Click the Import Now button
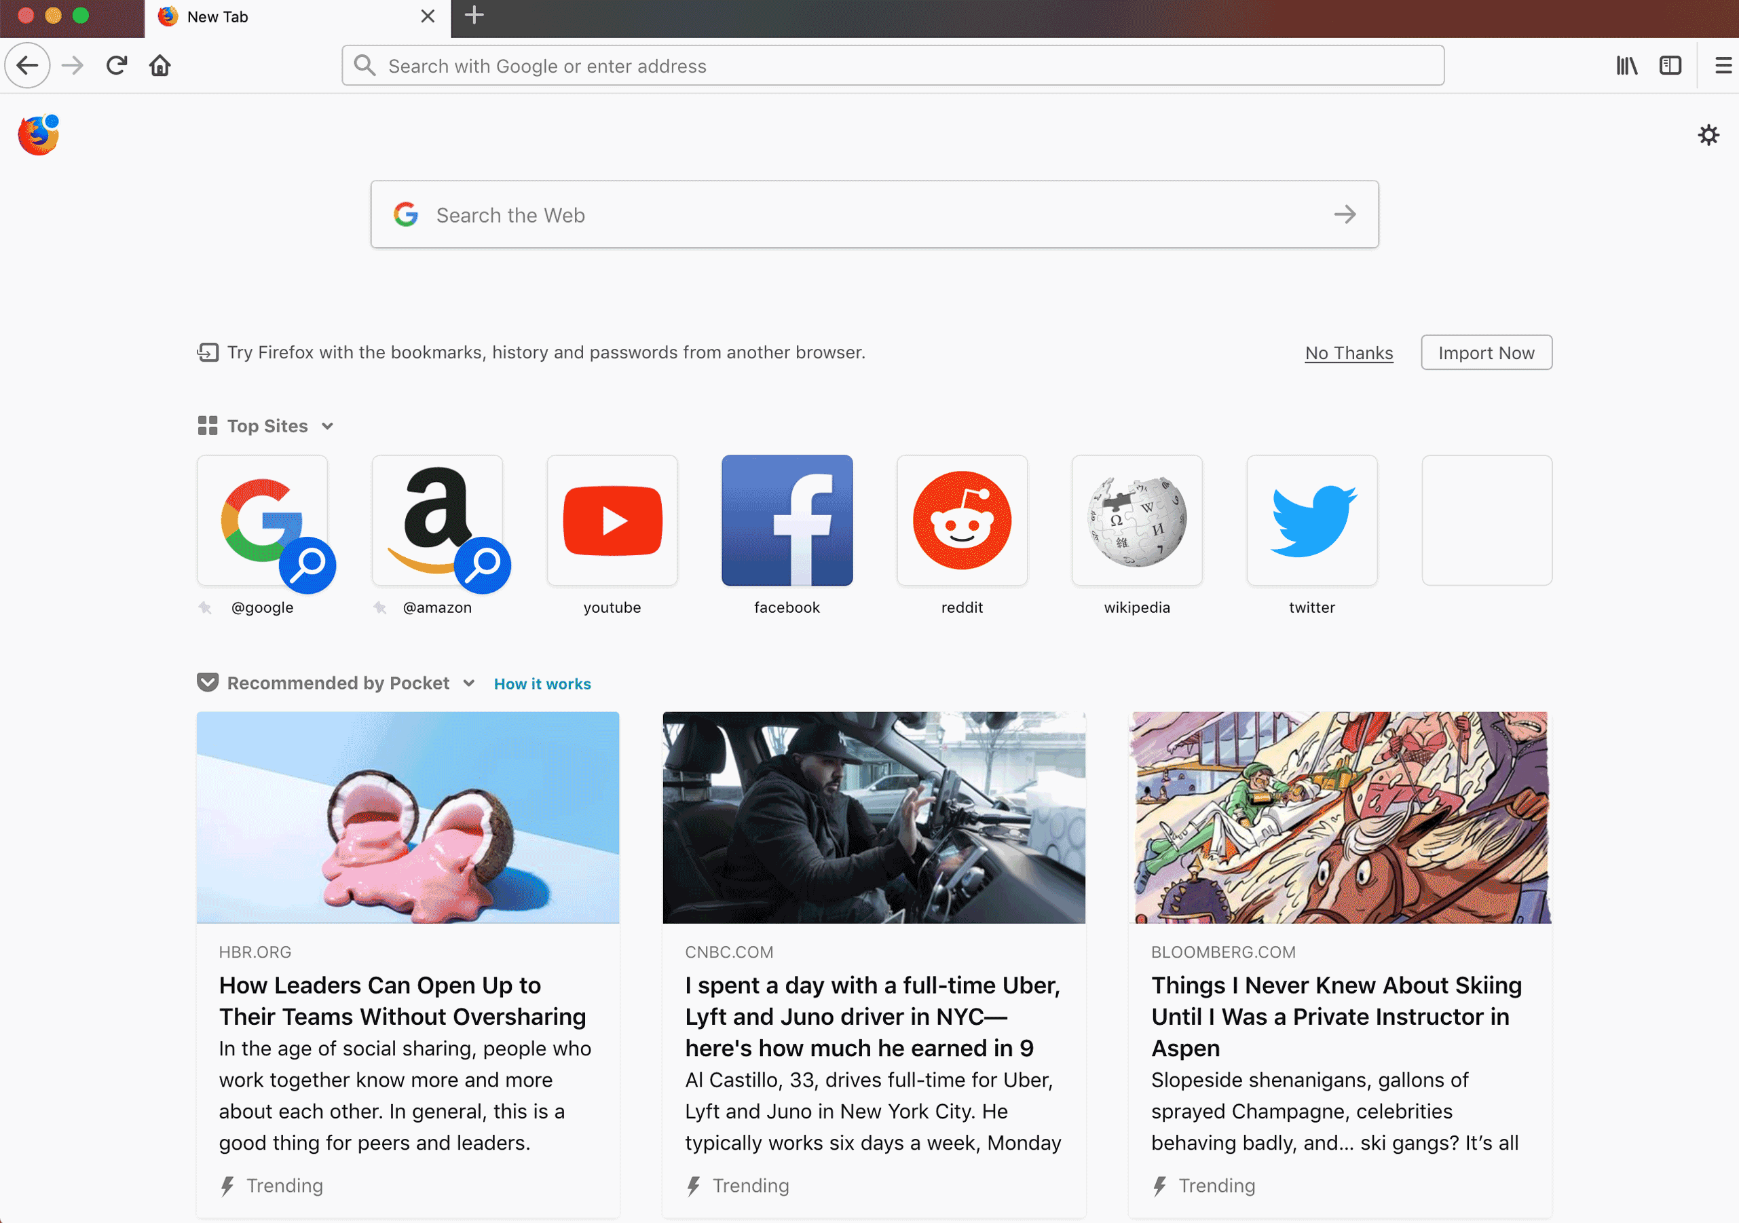This screenshot has width=1739, height=1223. 1486,353
